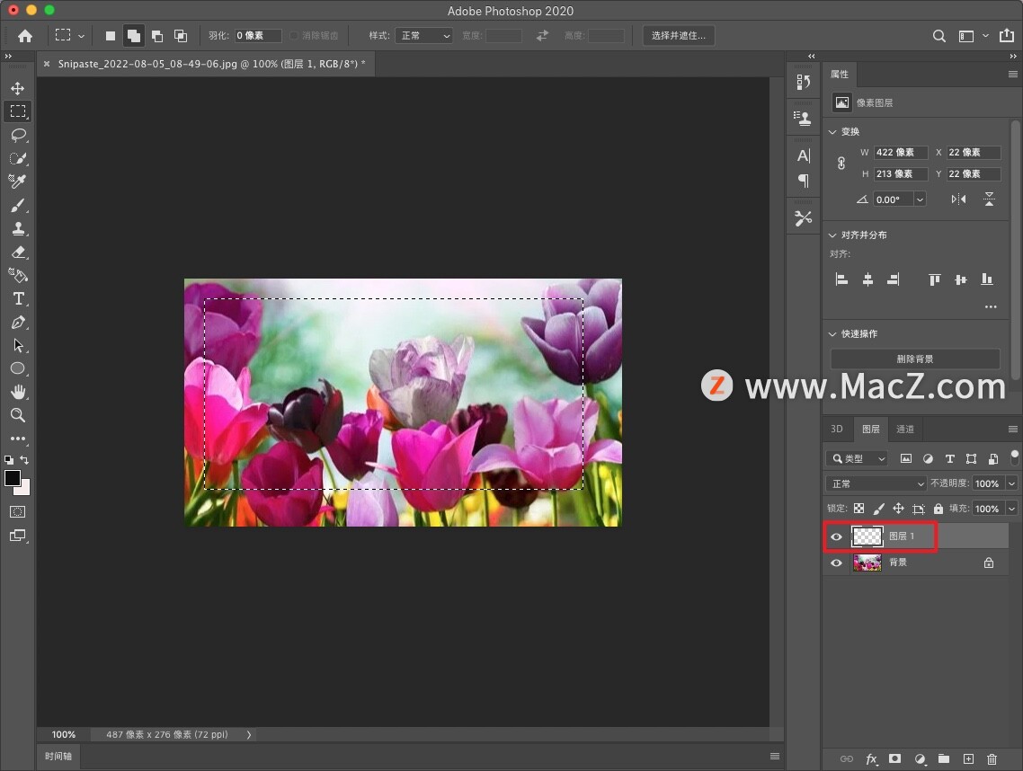Open the 样式 style dropdown
This screenshot has height=771, width=1023.
click(423, 35)
